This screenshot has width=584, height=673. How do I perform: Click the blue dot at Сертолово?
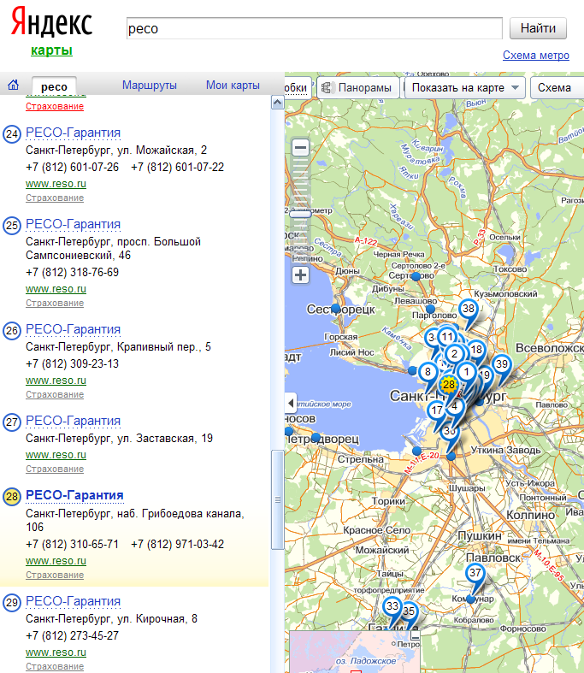coord(416,276)
